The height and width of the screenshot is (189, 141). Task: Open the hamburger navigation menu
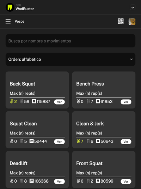8,21
